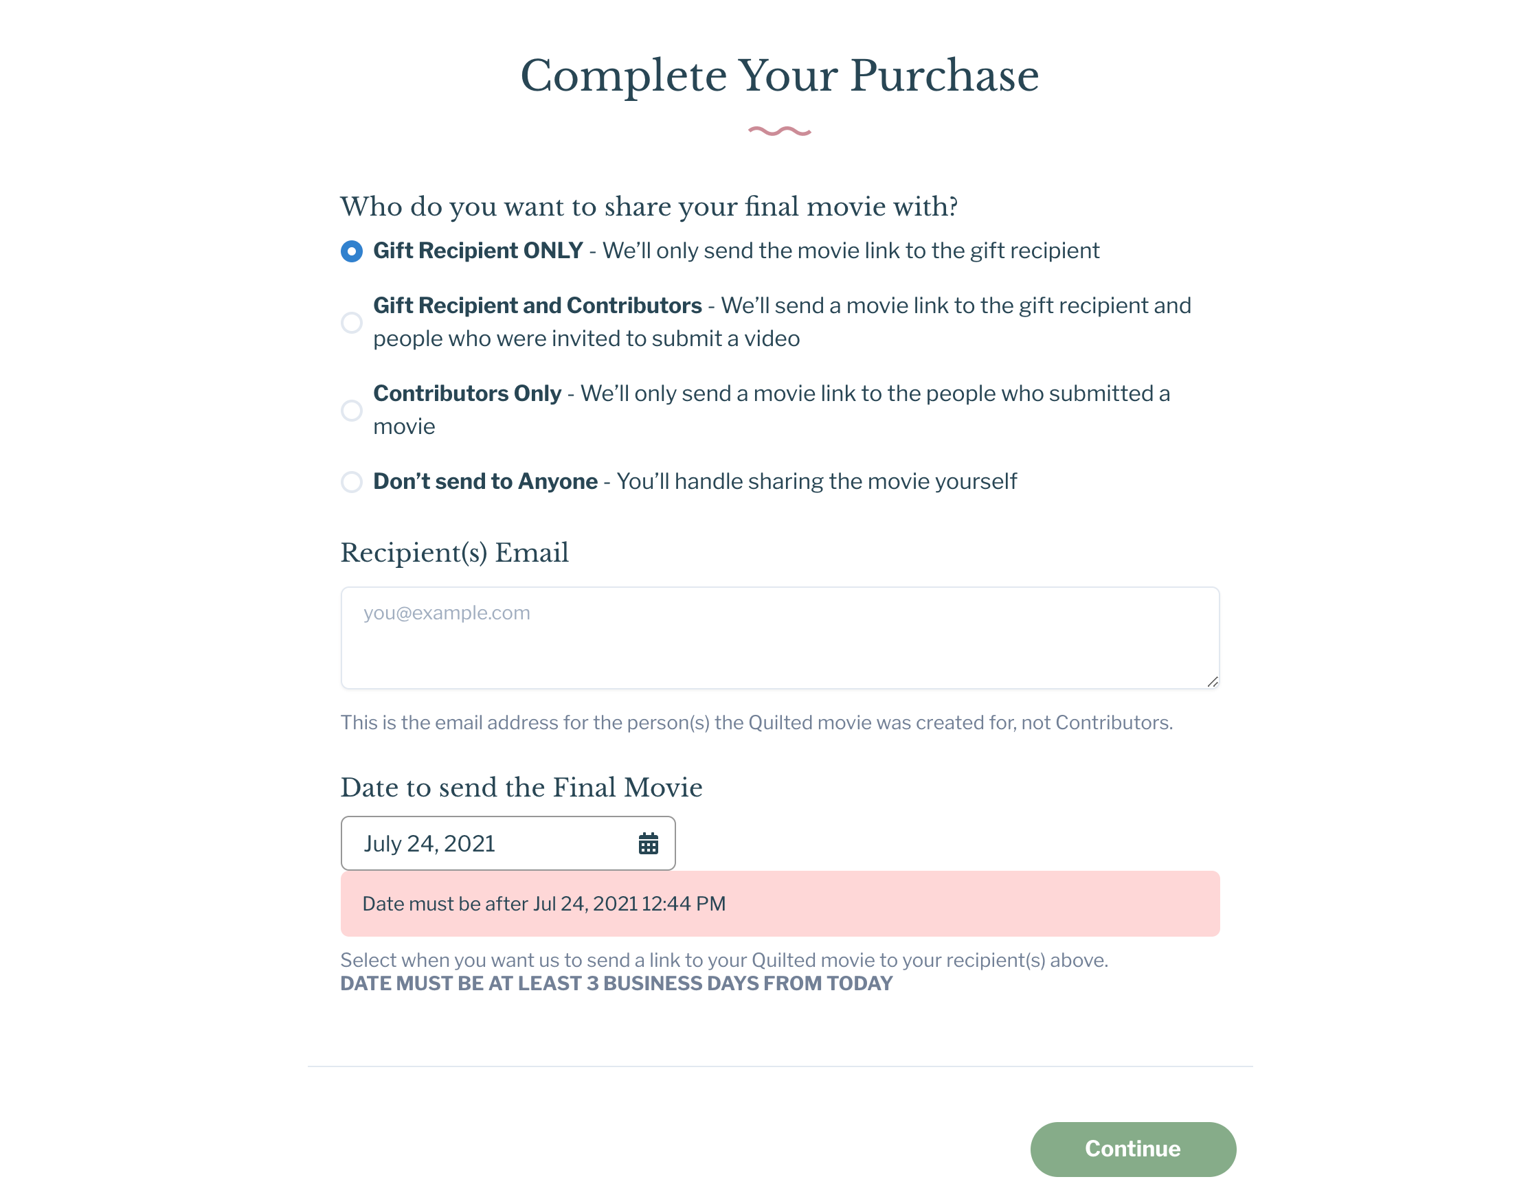Grab the email textarea resize handle

pos(1212,682)
